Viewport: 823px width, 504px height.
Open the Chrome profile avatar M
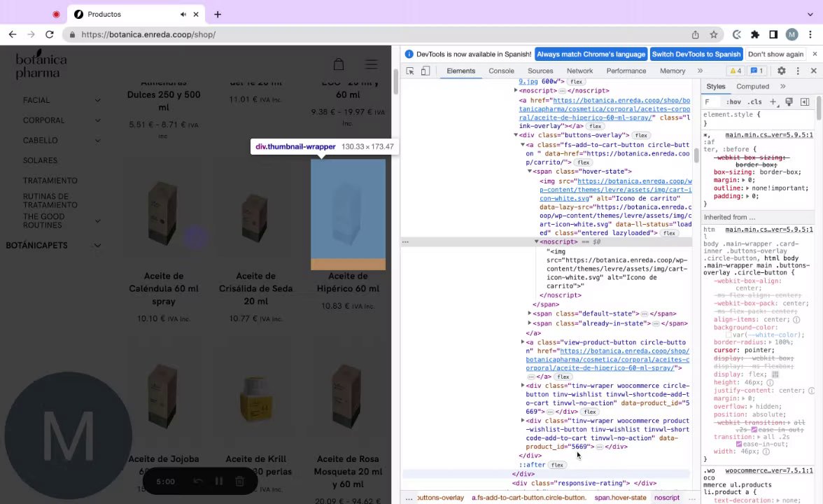pyautogui.click(x=792, y=35)
